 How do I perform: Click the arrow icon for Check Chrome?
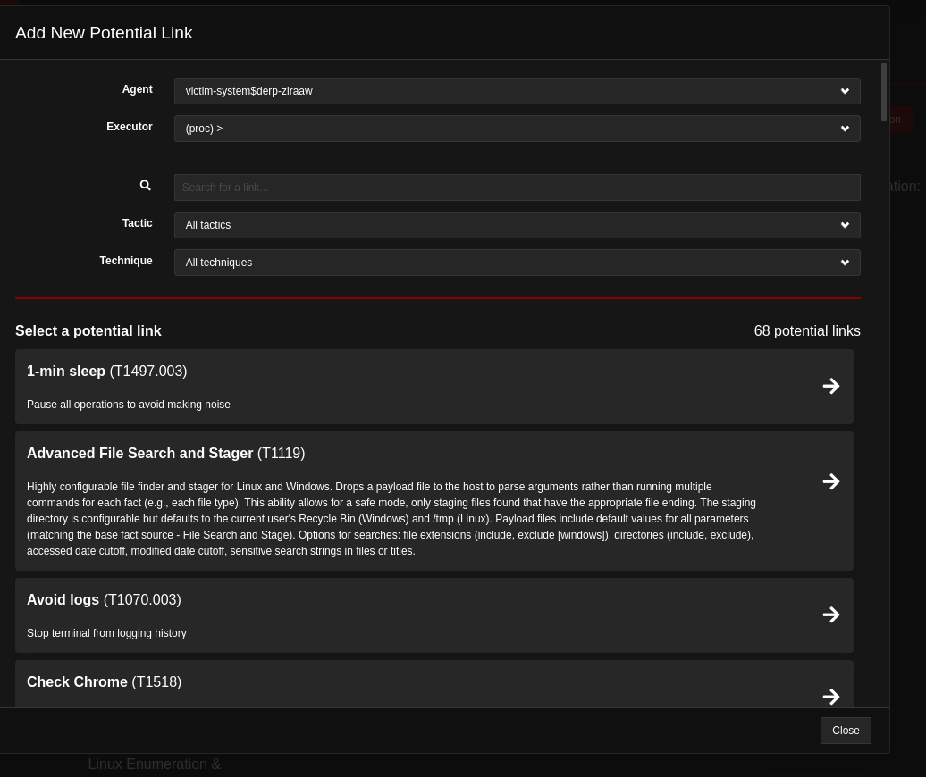(831, 696)
